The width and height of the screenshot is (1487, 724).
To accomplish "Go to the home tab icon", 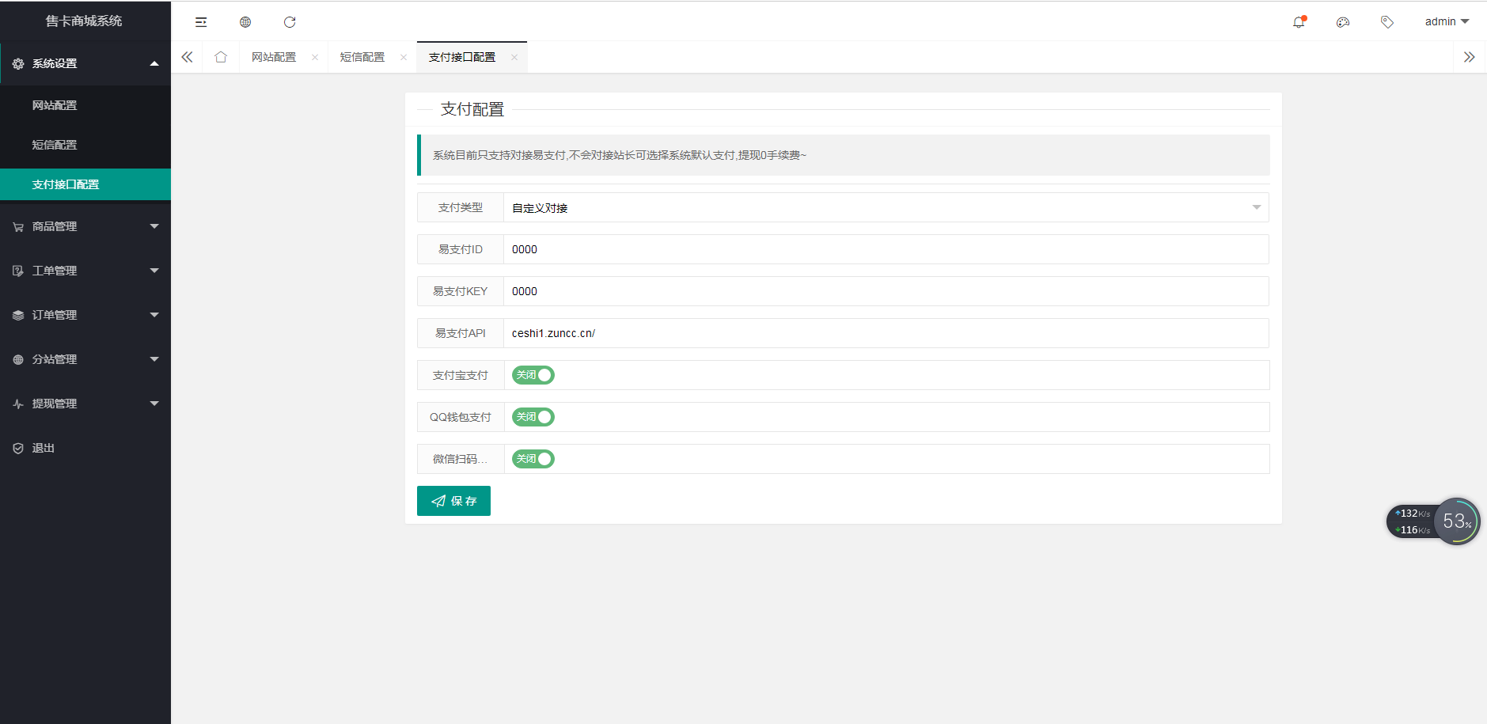I will click(x=221, y=57).
